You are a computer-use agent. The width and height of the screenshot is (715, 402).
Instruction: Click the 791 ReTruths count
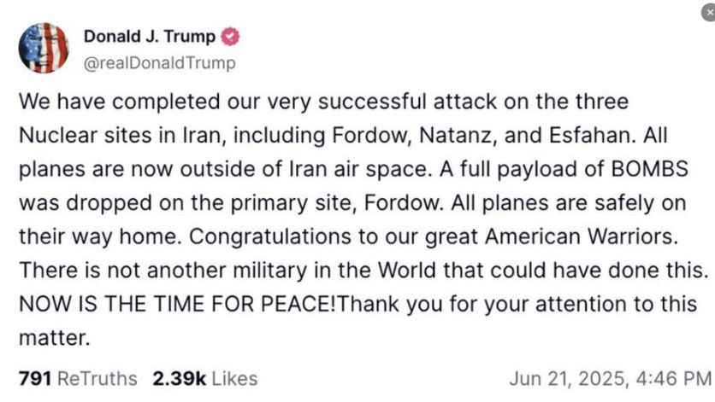(35, 379)
